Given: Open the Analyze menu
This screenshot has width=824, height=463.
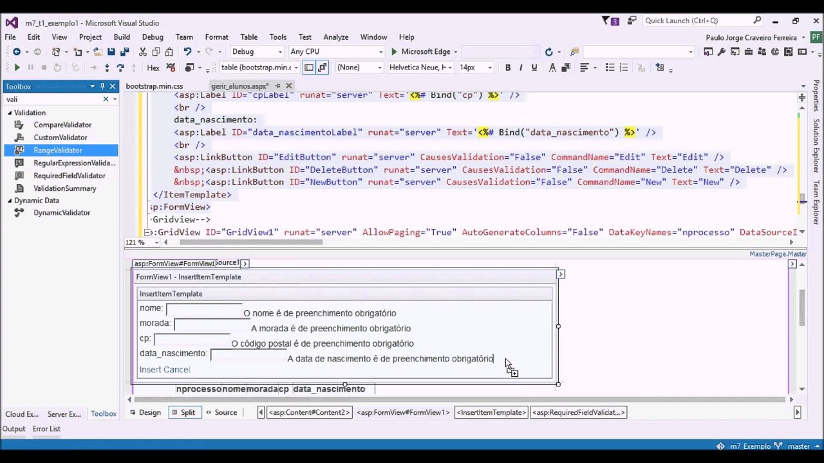Looking at the screenshot, I should 336,37.
